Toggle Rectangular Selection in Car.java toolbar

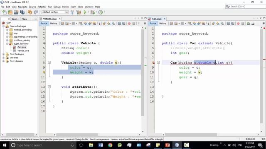click(x=208, y=24)
